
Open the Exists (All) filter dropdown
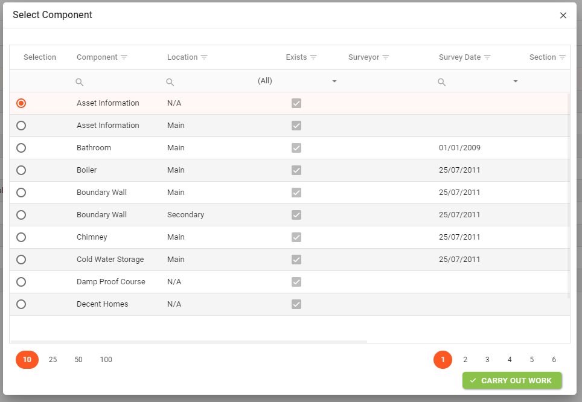click(334, 81)
